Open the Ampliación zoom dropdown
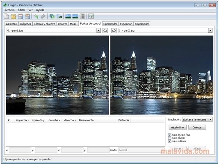Viewport: 219px width, 164px height. coord(197,119)
